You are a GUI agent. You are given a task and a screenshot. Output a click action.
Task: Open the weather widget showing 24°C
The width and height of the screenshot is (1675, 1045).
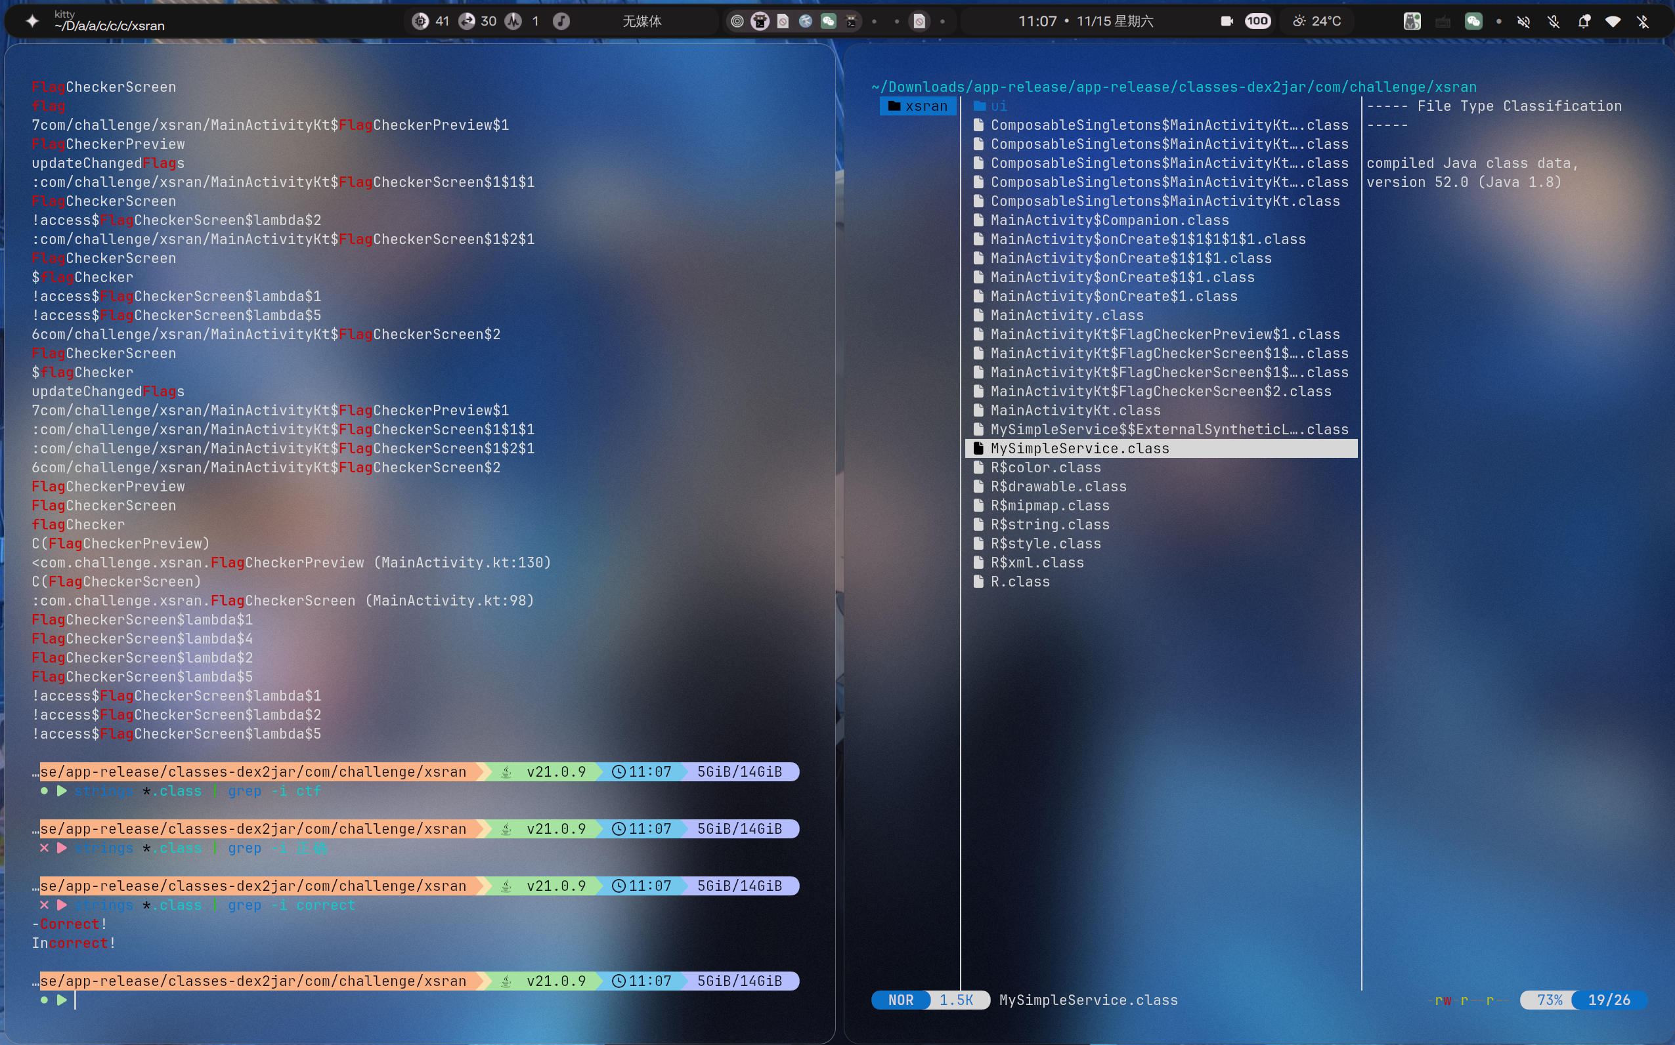click(x=1317, y=22)
